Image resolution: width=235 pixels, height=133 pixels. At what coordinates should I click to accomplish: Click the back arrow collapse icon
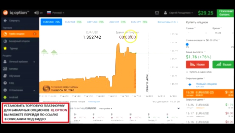coord(5,21)
